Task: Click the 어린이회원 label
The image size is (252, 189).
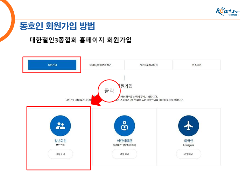Action: (124, 141)
